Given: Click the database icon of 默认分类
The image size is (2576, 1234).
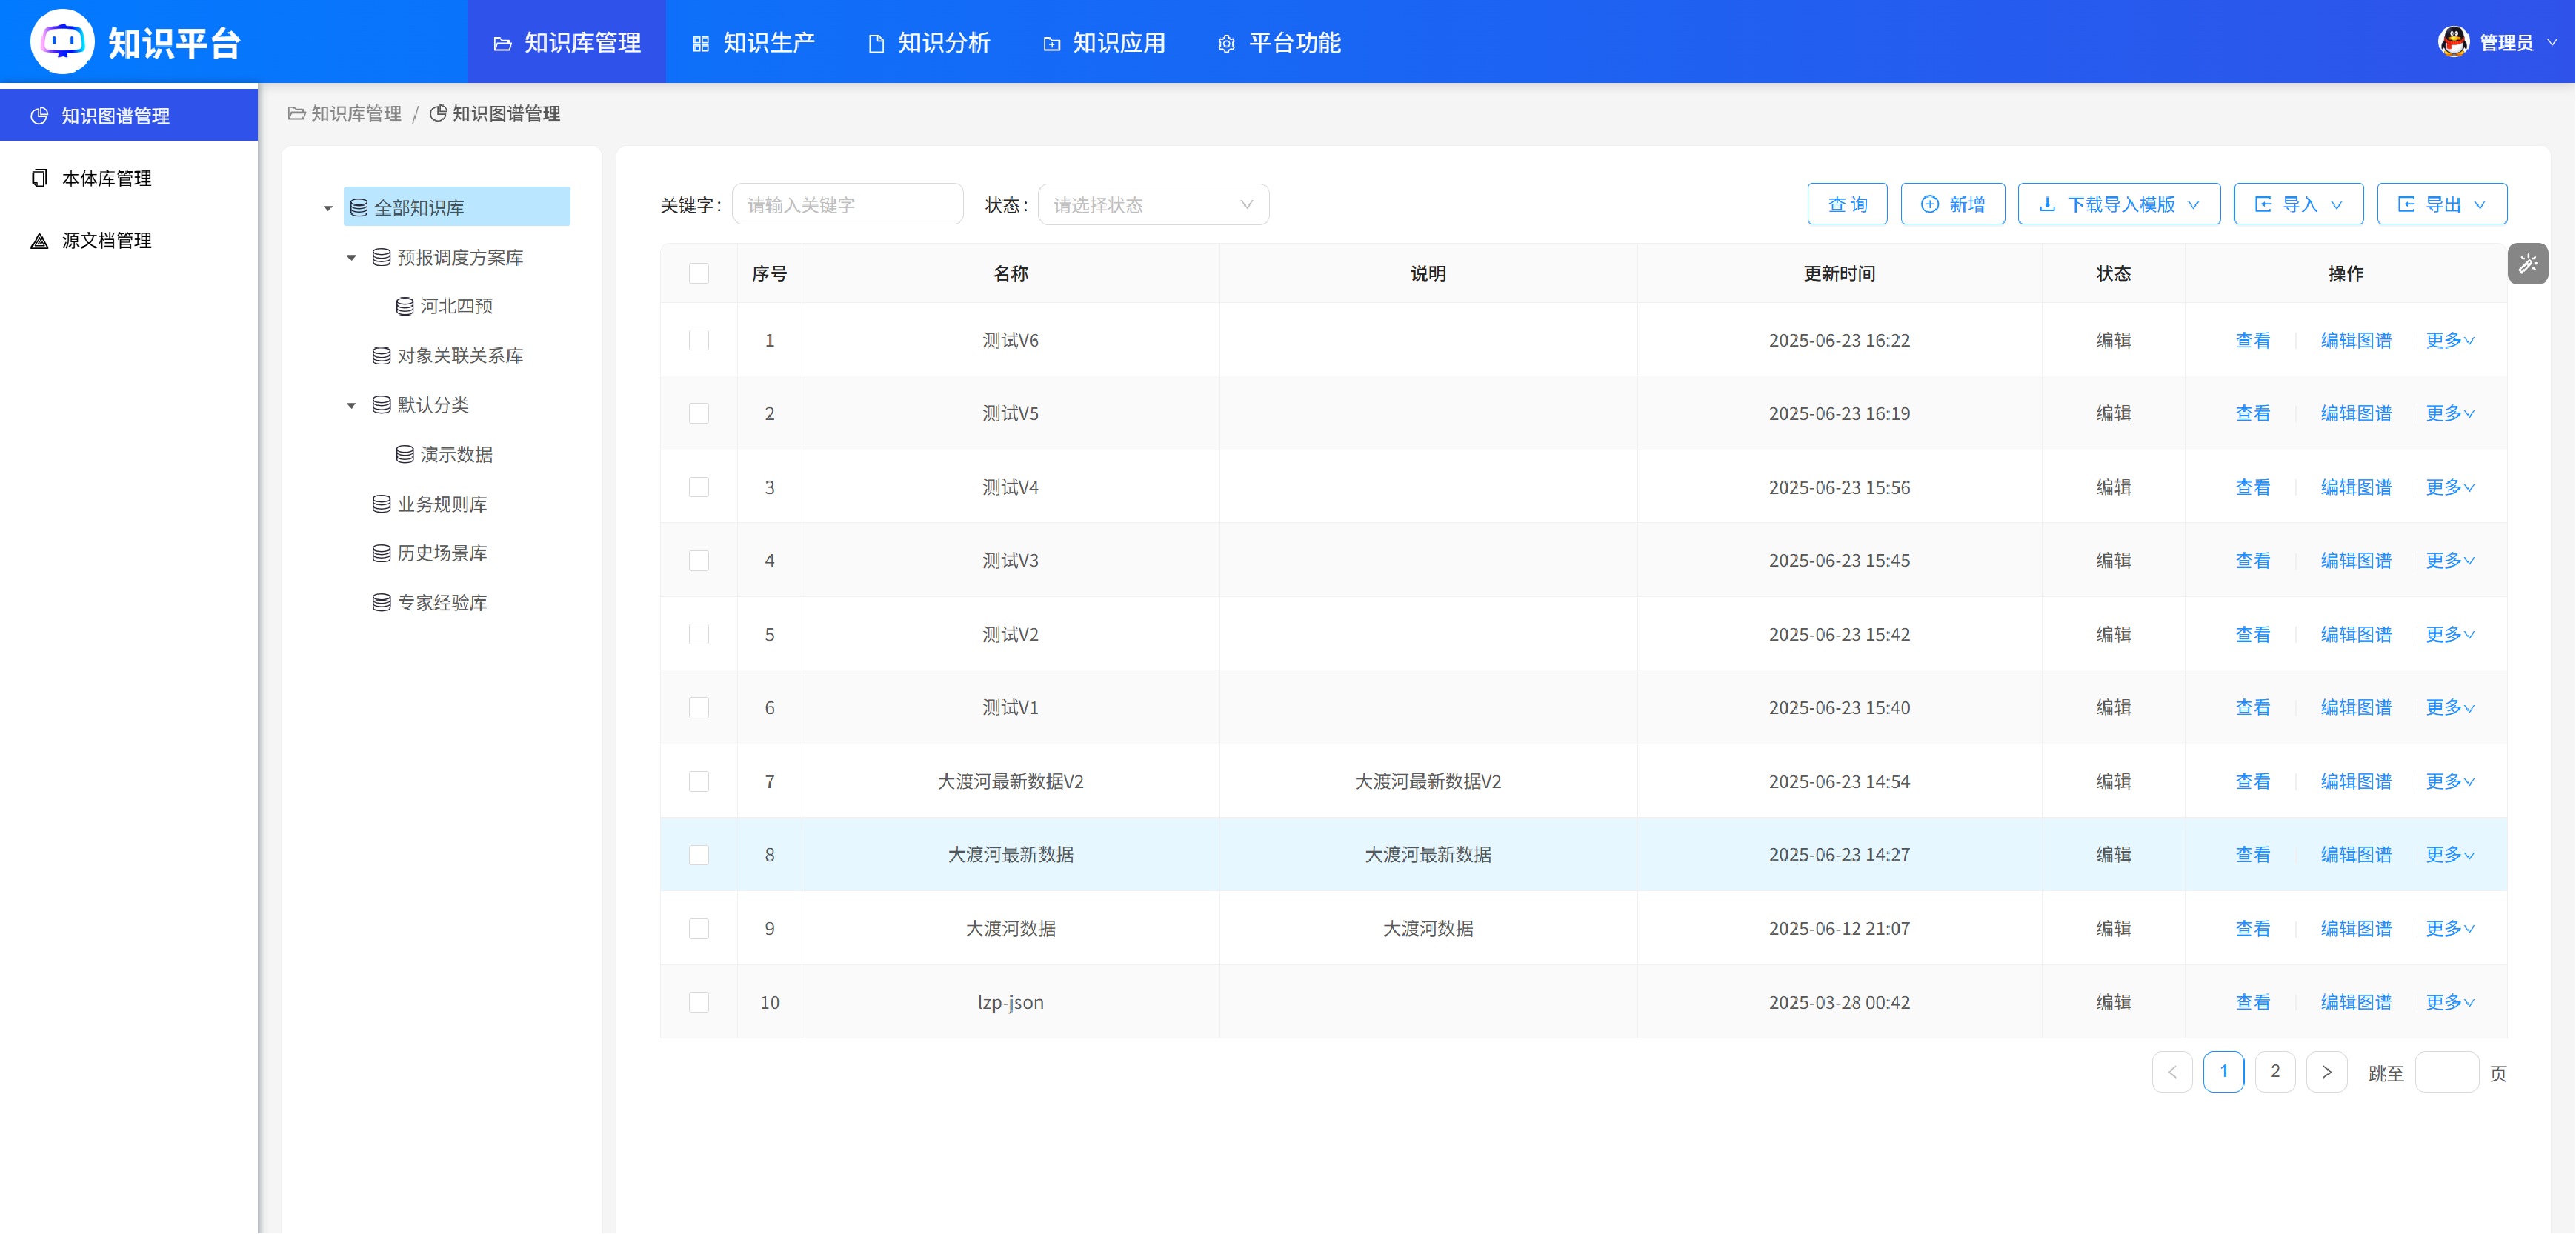Looking at the screenshot, I should tap(381, 404).
